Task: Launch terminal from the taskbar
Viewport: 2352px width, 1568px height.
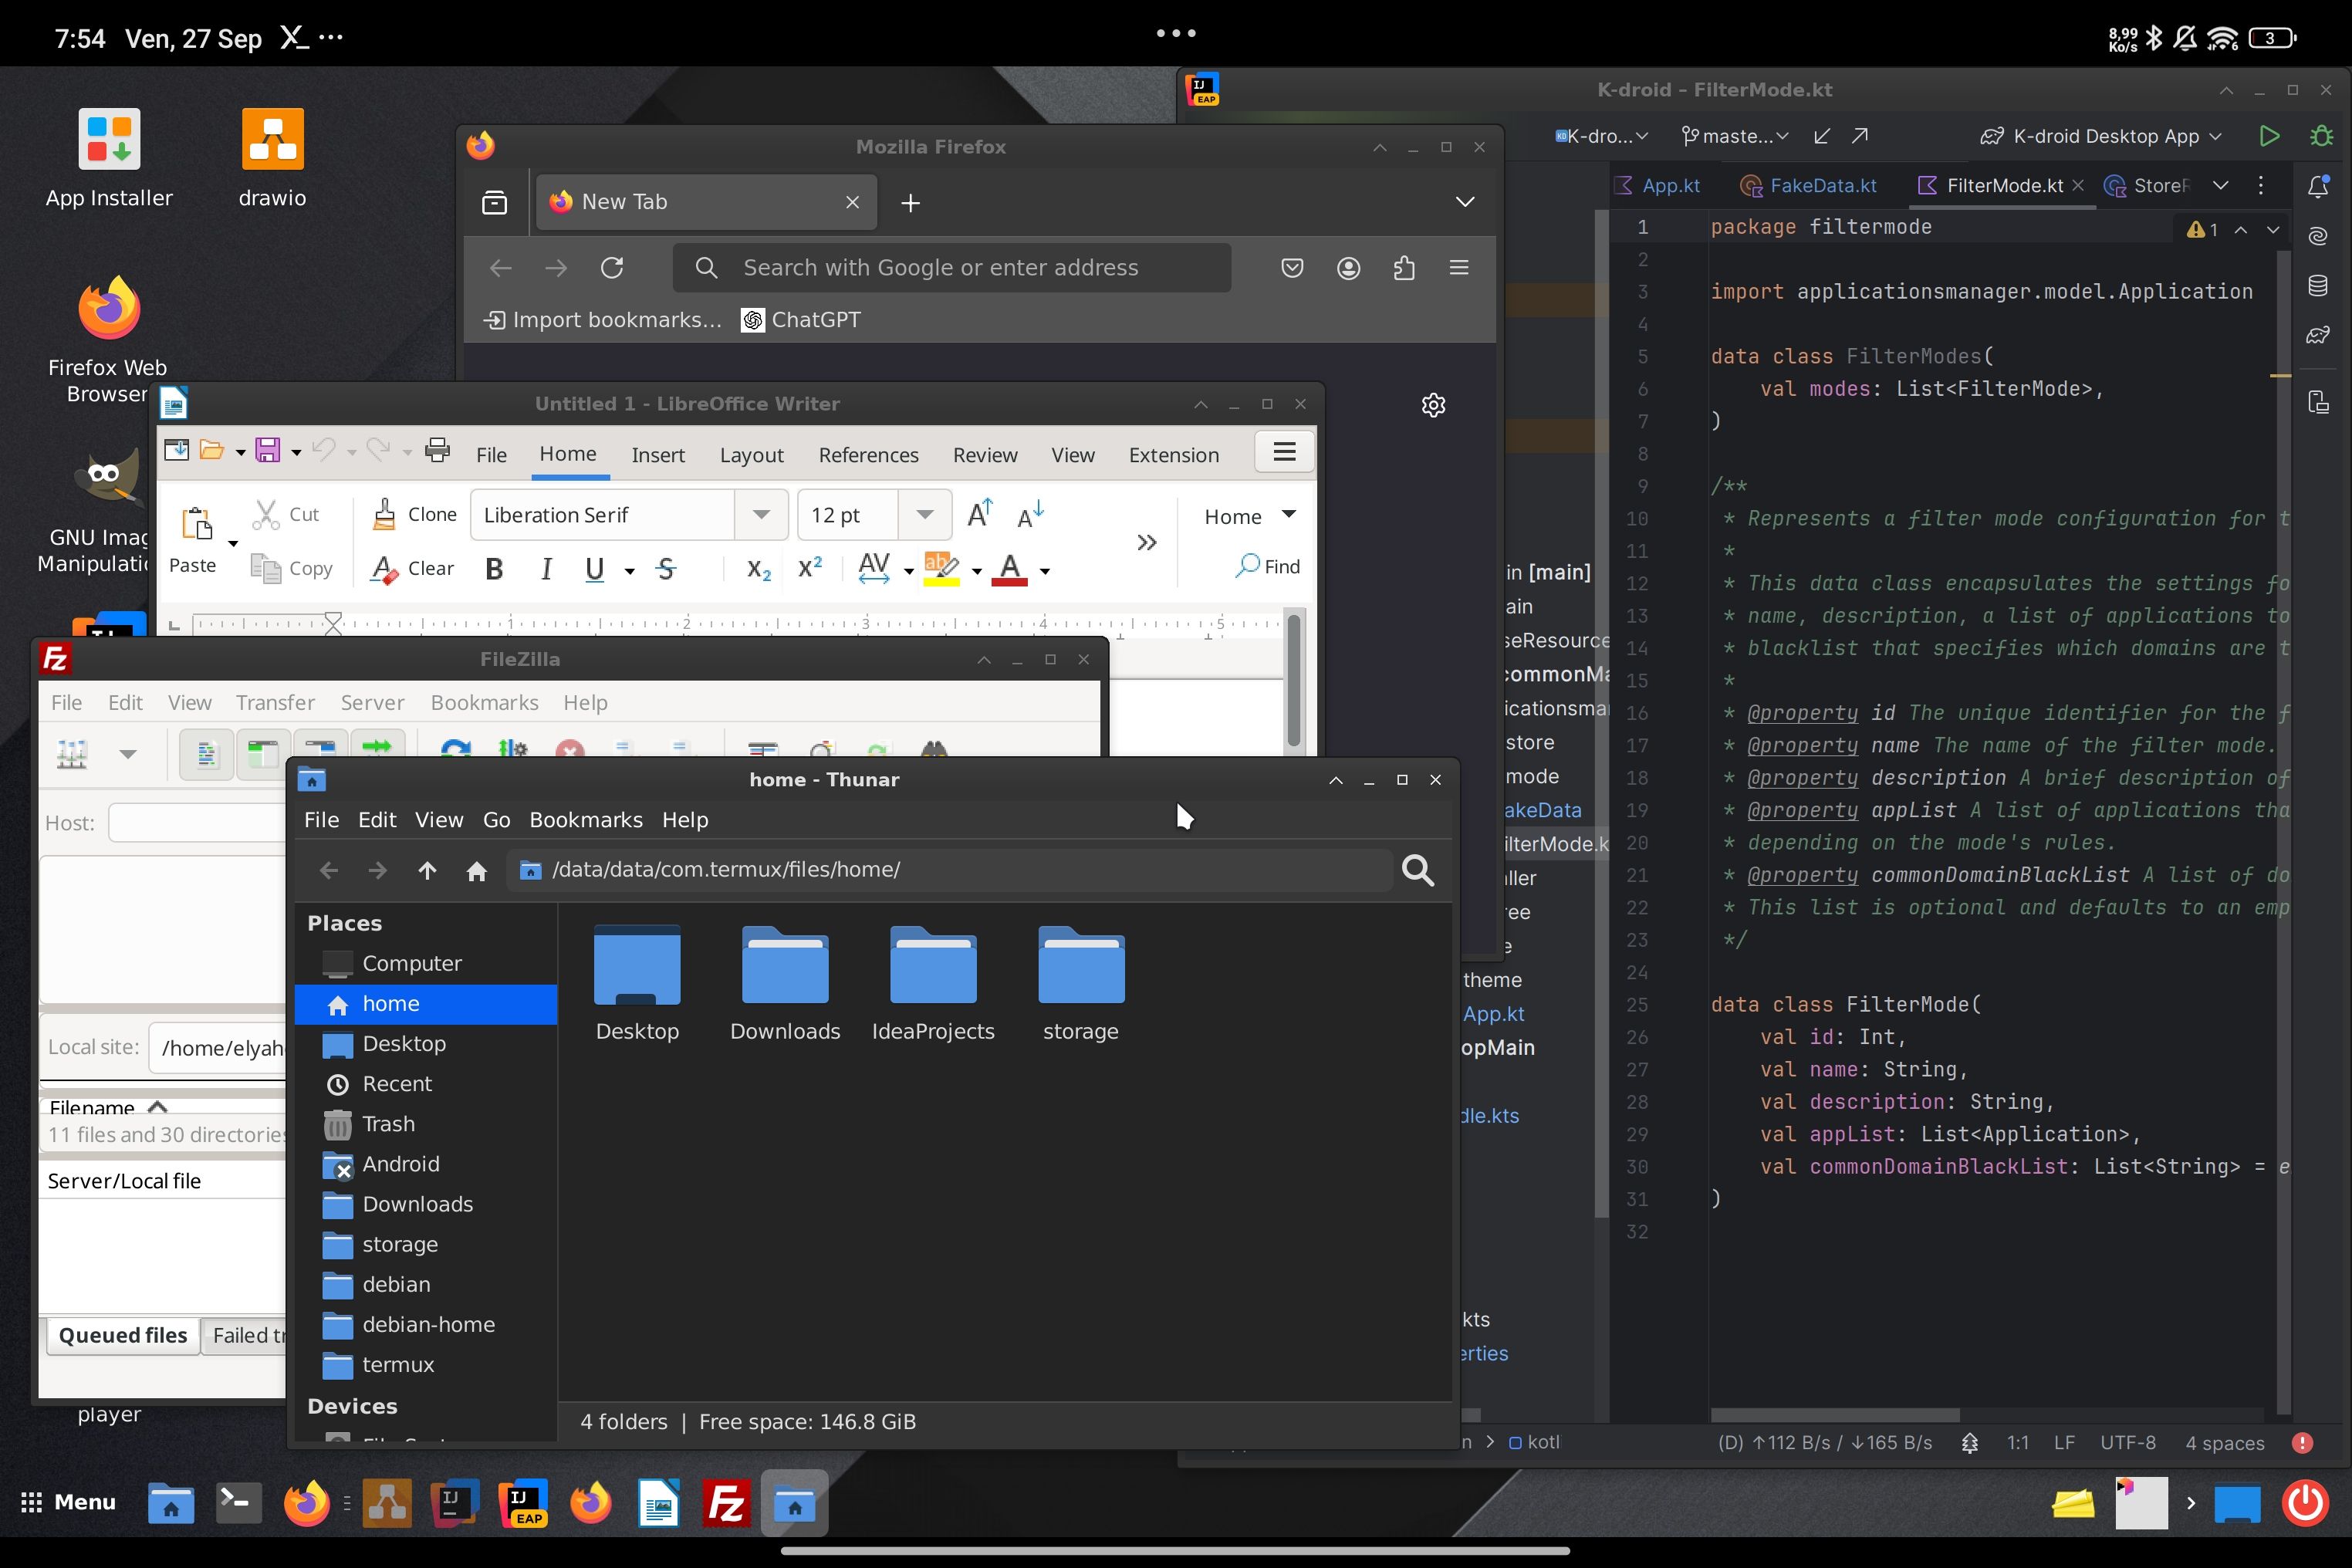Action: pyautogui.click(x=238, y=1502)
